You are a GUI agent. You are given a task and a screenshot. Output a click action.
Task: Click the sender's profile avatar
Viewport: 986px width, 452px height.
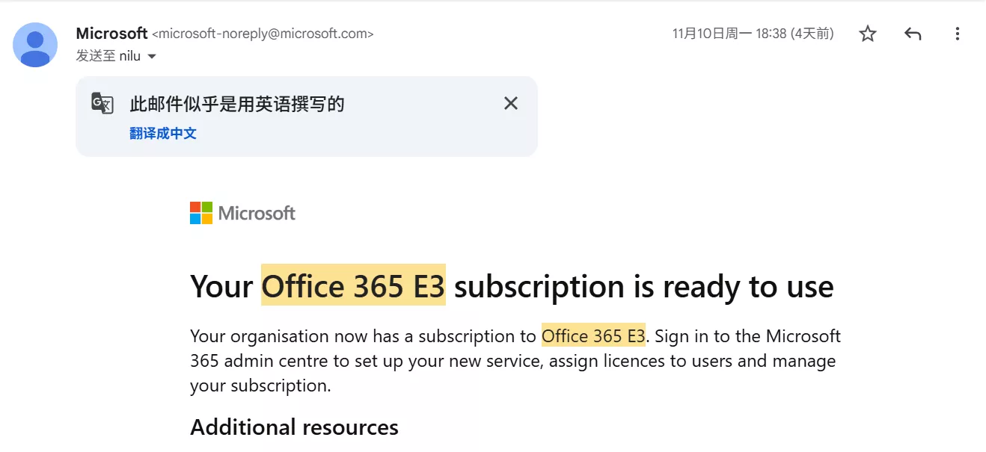click(35, 45)
